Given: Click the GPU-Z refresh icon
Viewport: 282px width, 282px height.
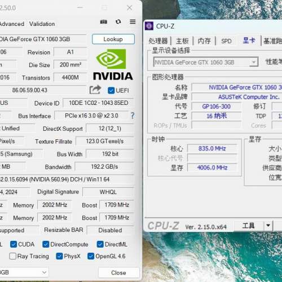Looking at the screenshot, I should [x=118, y=22].
